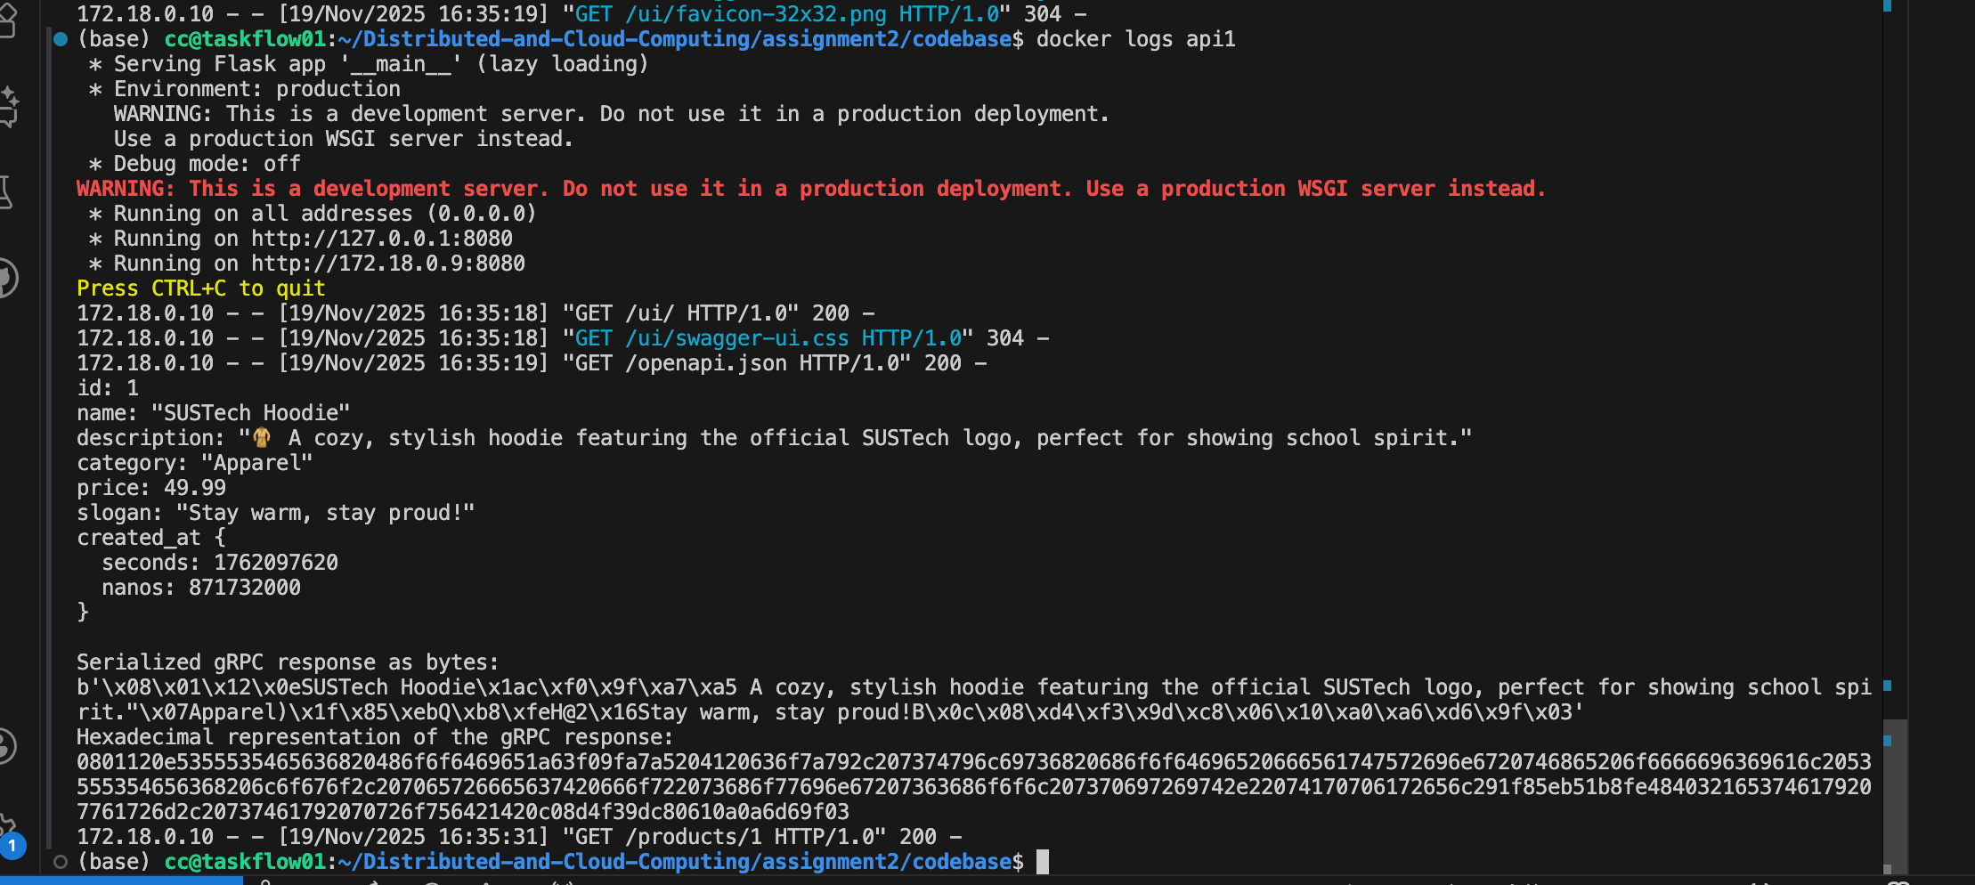The height and width of the screenshot is (885, 1975).
Task: Click the terminal cursor at the last prompt
Action: pos(1043,862)
